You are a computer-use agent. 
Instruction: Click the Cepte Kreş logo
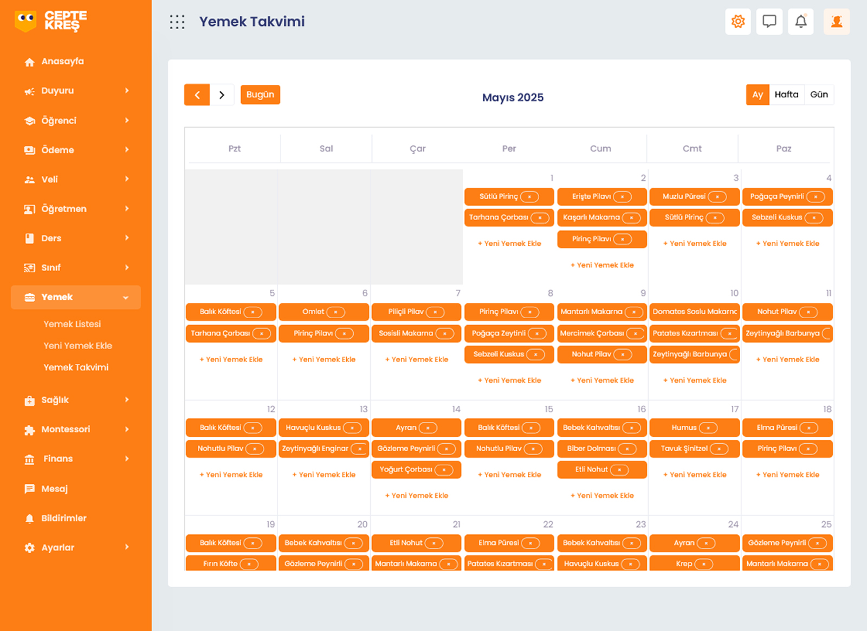point(50,21)
